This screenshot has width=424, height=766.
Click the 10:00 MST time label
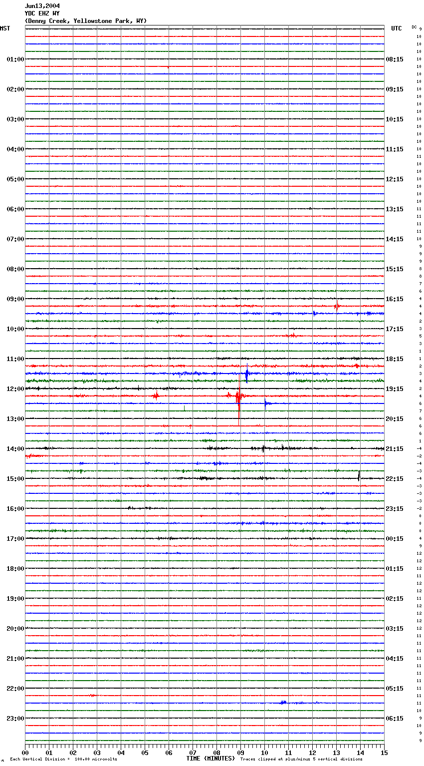tap(15, 329)
